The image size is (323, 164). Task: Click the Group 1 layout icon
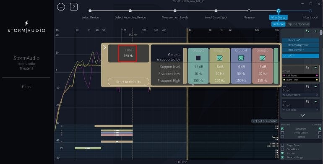point(307,68)
